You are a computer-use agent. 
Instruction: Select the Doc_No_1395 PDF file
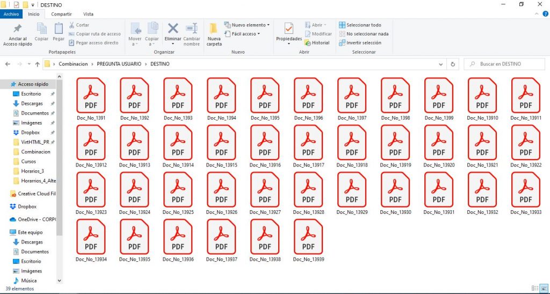point(265,99)
